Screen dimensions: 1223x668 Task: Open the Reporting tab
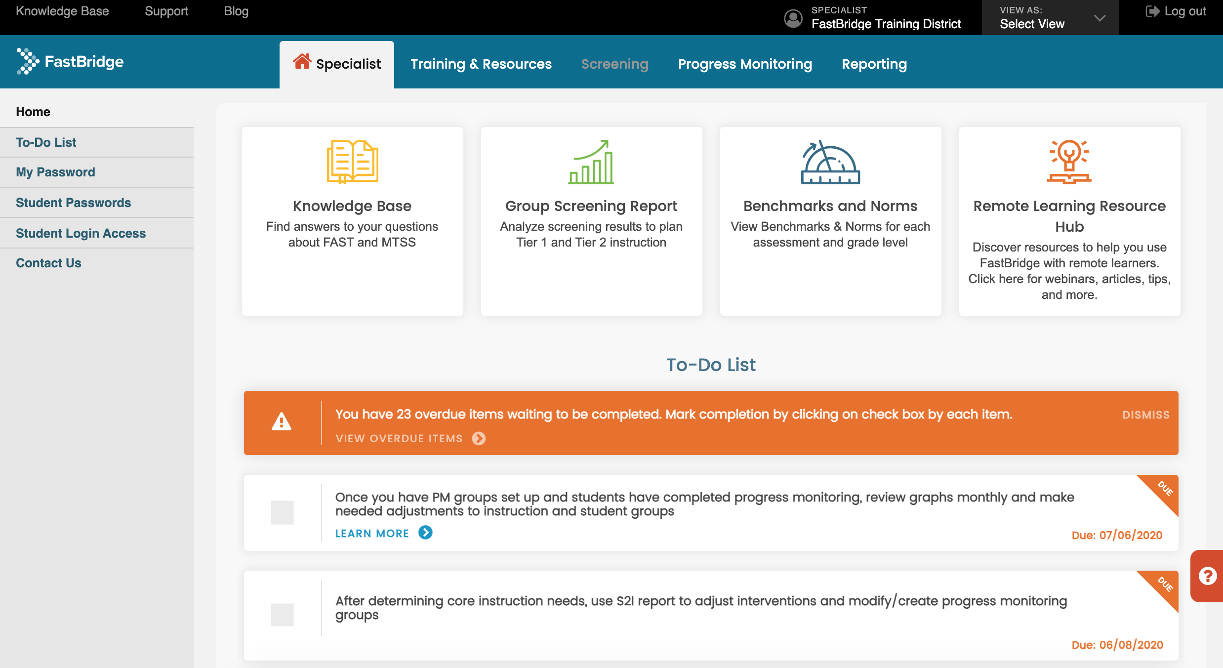coord(874,64)
